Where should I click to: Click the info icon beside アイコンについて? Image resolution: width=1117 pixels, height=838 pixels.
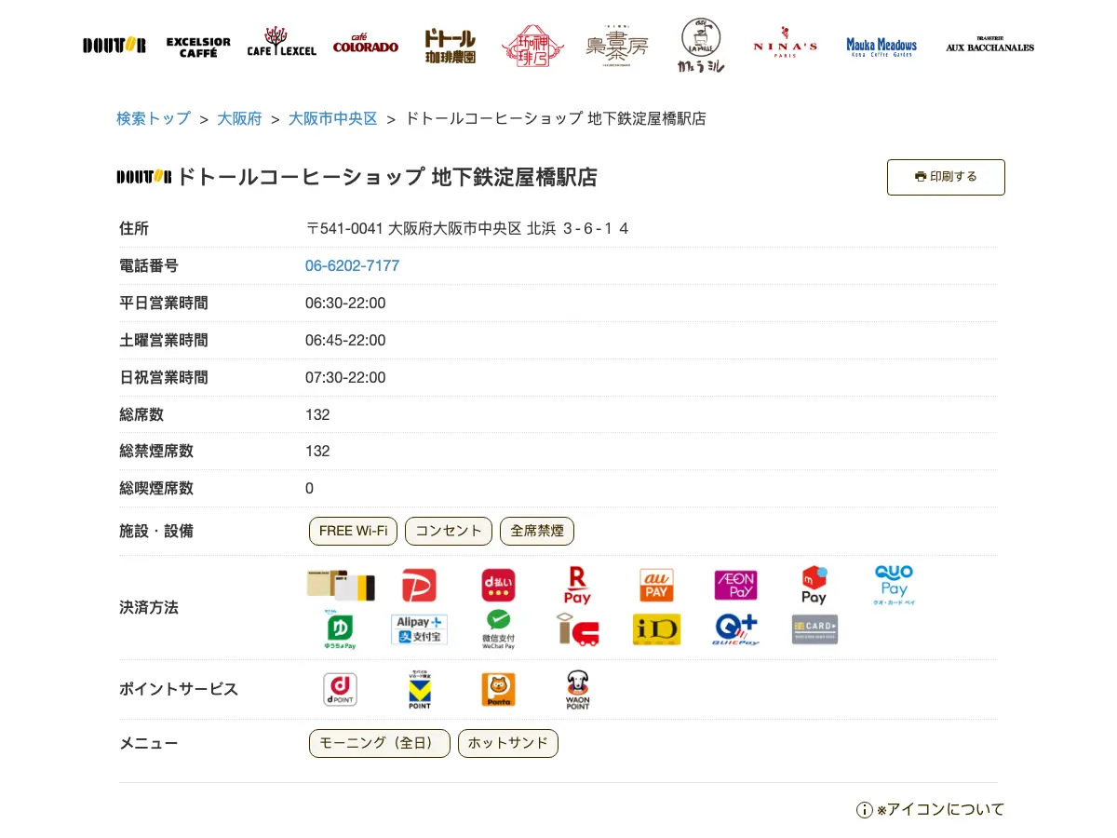[x=864, y=810]
